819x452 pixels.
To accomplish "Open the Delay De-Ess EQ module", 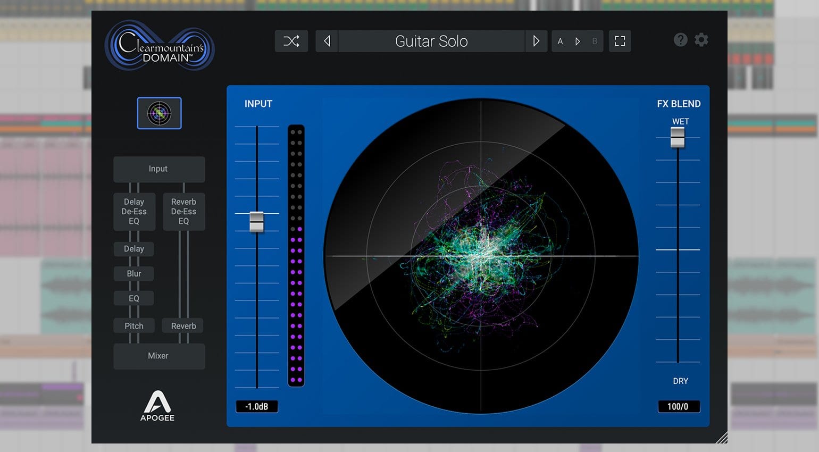I will [x=134, y=212].
